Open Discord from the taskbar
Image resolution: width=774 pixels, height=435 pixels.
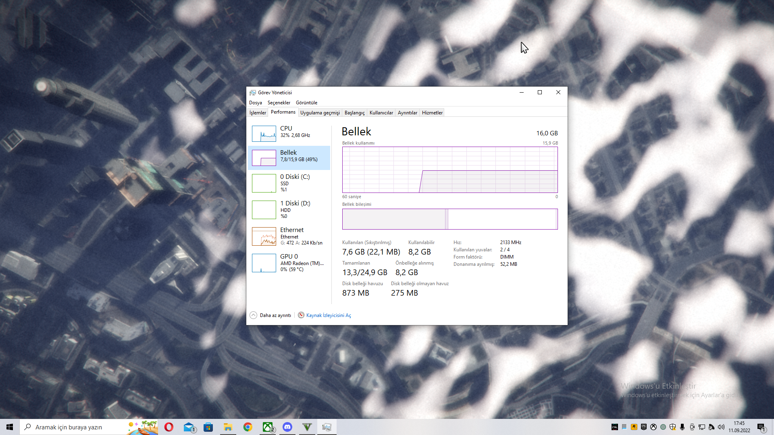[x=287, y=427]
